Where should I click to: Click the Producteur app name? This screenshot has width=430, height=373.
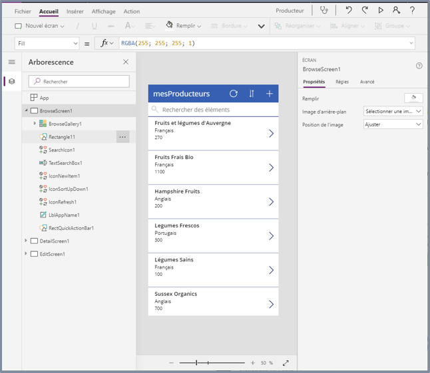[x=290, y=11]
